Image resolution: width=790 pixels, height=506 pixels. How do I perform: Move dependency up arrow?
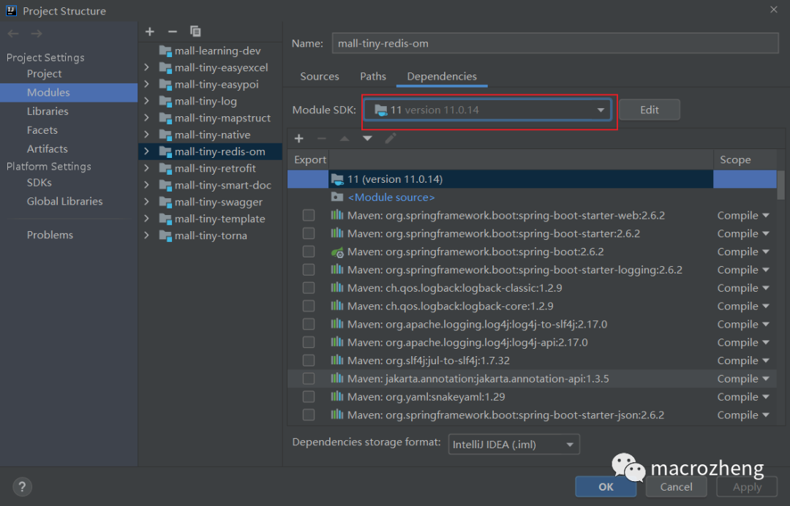click(x=345, y=138)
